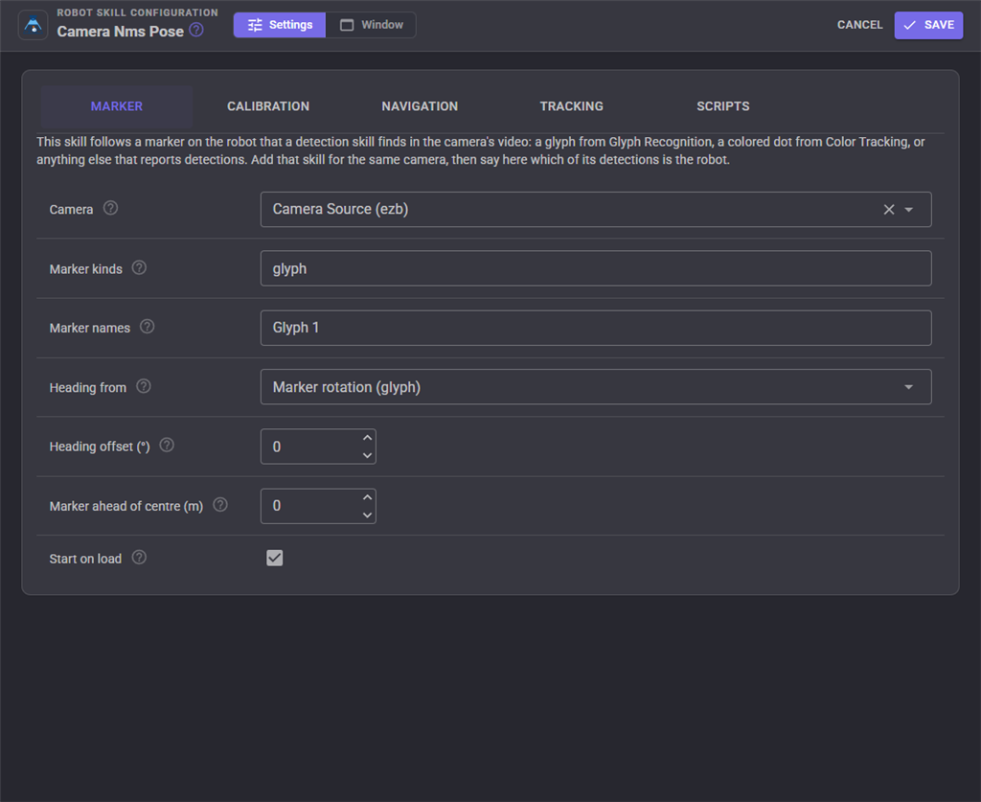Show help for Start on load

pyautogui.click(x=140, y=558)
